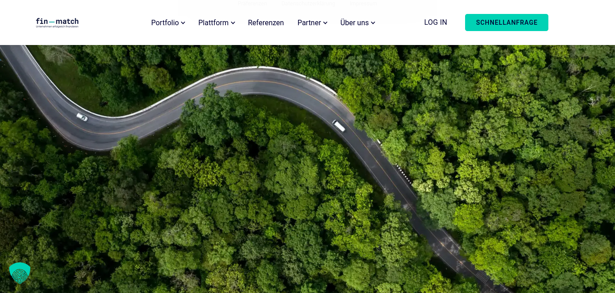Open the Über uns menu label
The height and width of the screenshot is (293, 615).
(354, 23)
